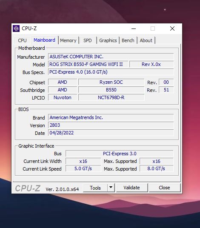Click BIOS brand American Megatrends Inc.
This screenshot has width=200, height=228.
[x=111, y=117]
